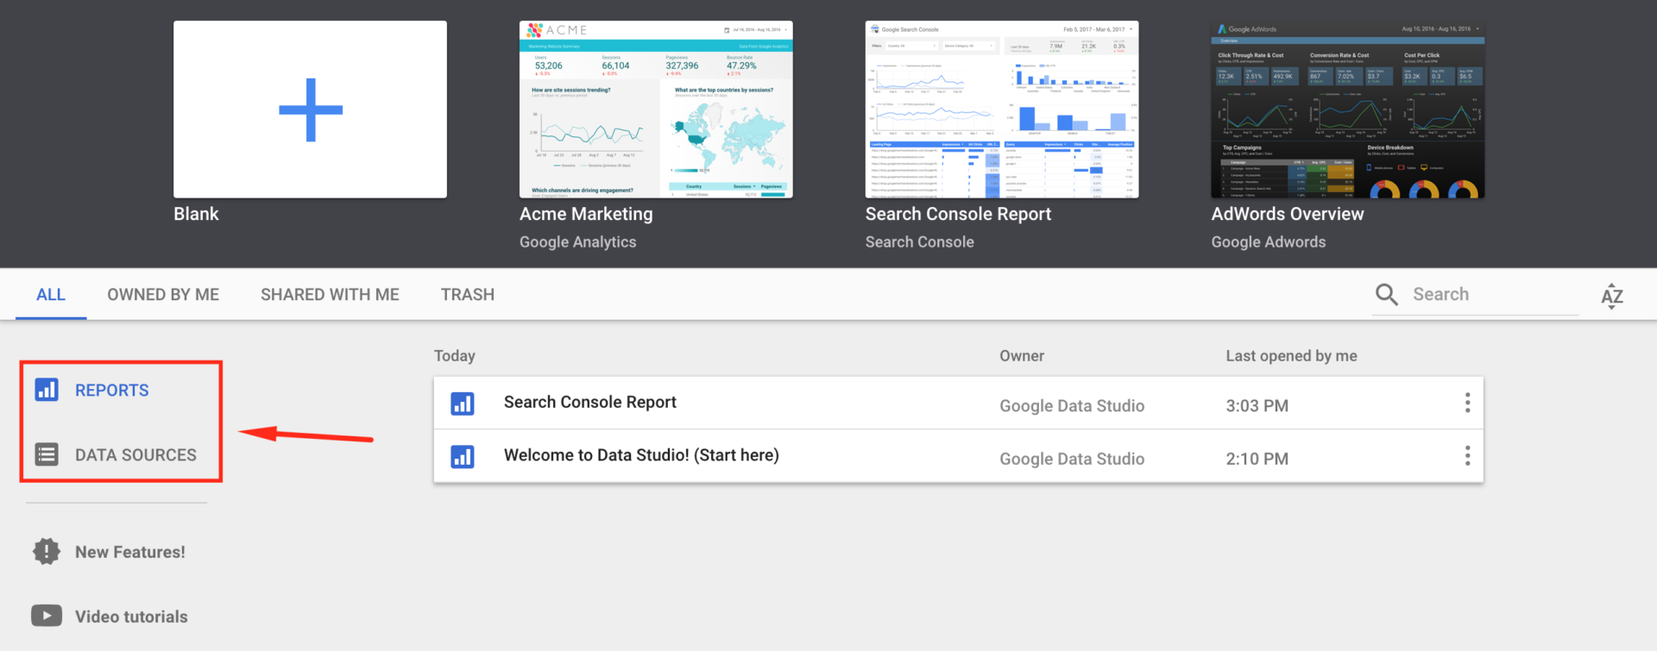Switch to the OWNED BY ME tab

[x=163, y=295]
